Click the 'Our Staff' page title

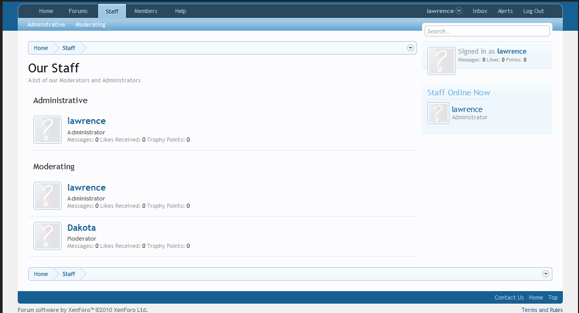[x=54, y=68]
